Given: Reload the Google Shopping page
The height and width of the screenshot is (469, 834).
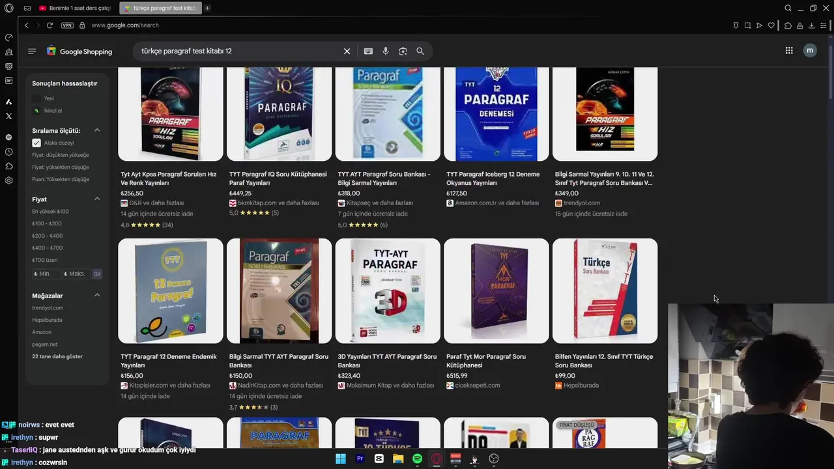Looking at the screenshot, I should point(50,25).
